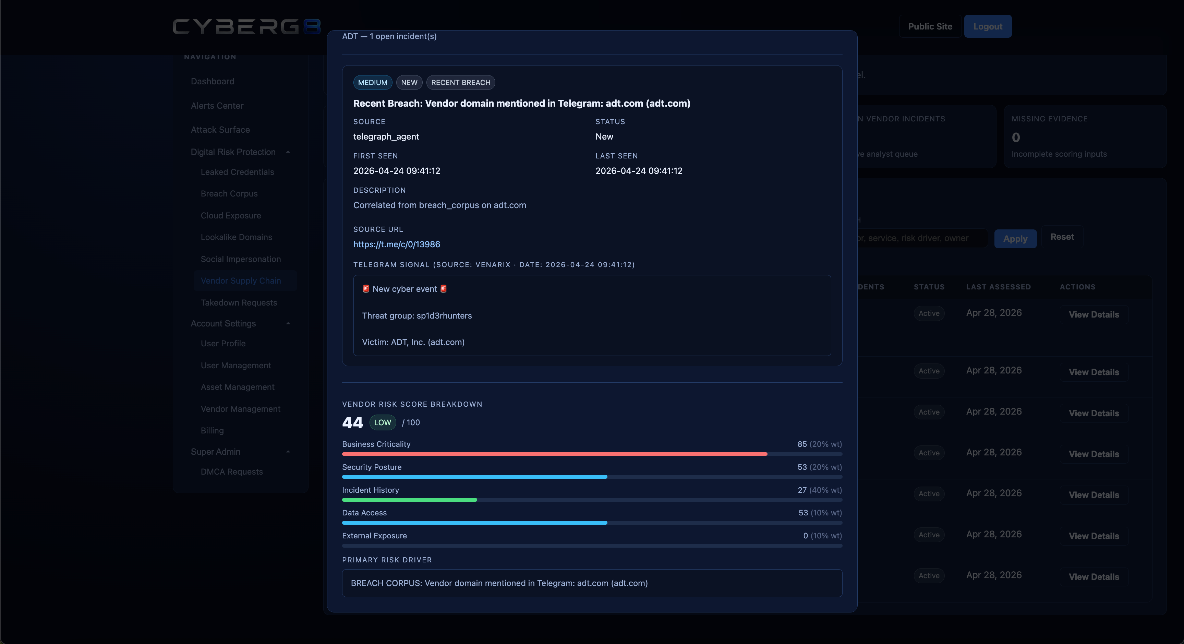Open User Management settings

(236, 366)
